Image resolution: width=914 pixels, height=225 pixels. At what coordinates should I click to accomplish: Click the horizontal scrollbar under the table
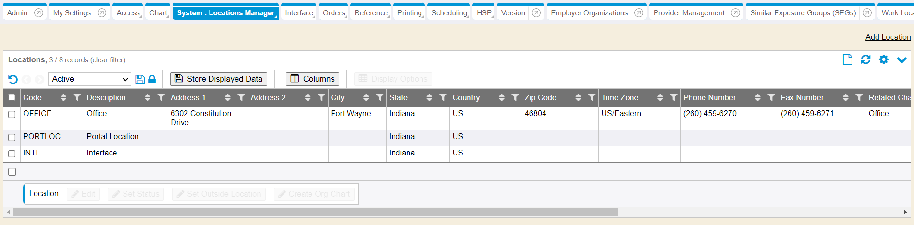tap(316, 212)
